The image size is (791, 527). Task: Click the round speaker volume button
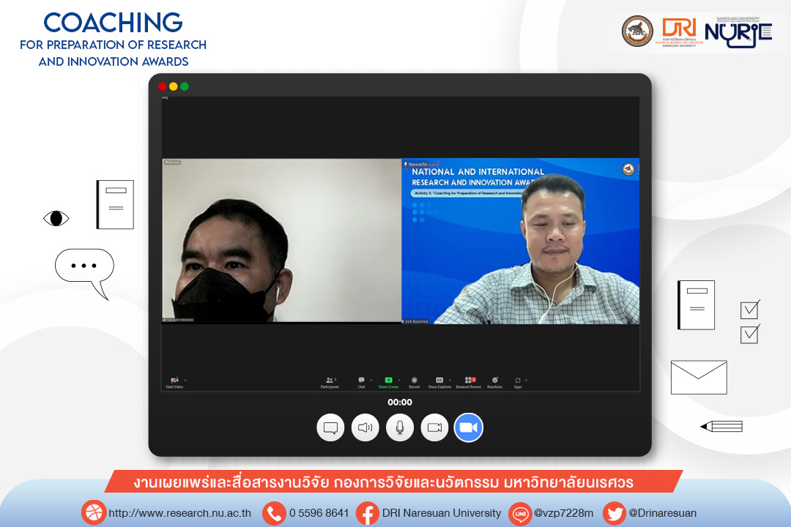[365, 427]
